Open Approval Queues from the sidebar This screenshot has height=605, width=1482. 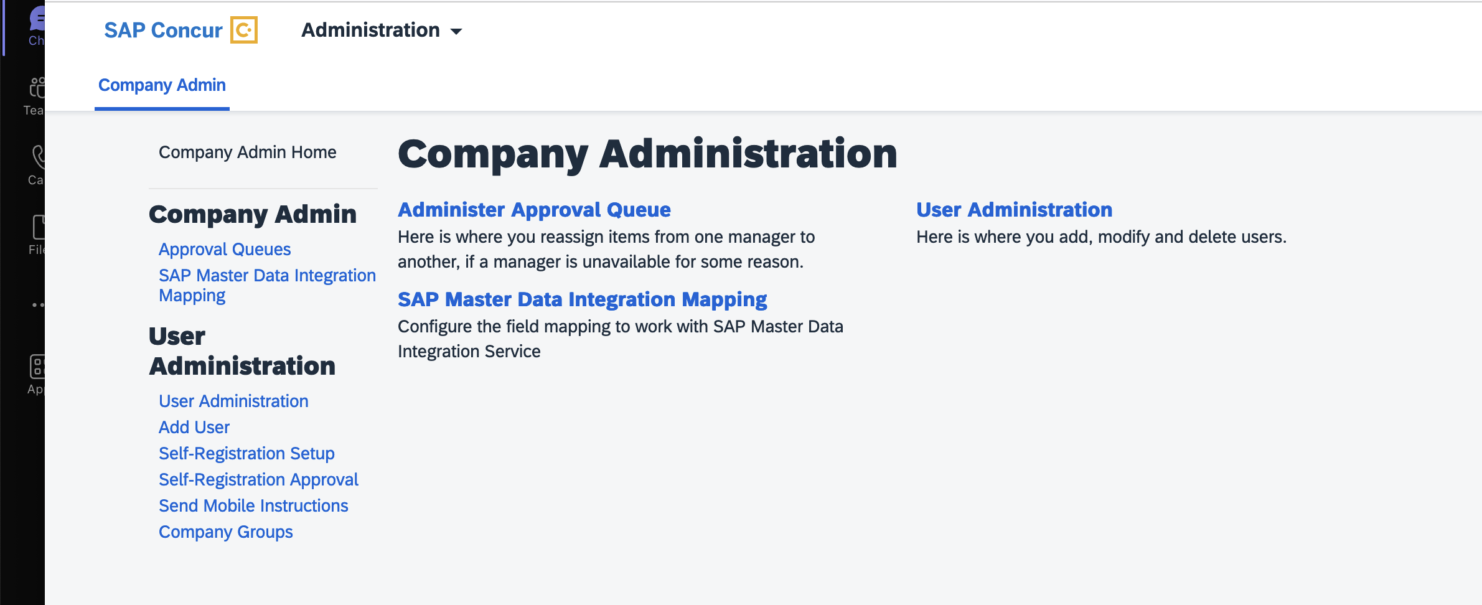[x=225, y=249]
